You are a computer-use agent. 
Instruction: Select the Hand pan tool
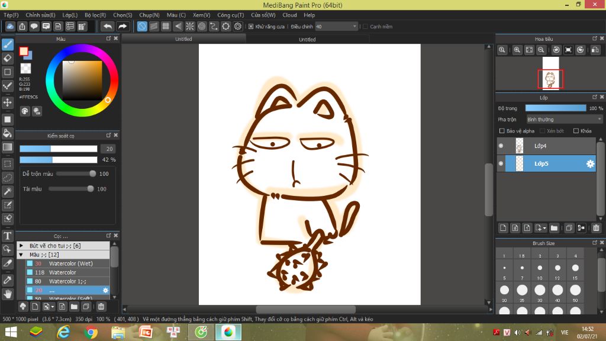pyautogui.click(x=8, y=294)
